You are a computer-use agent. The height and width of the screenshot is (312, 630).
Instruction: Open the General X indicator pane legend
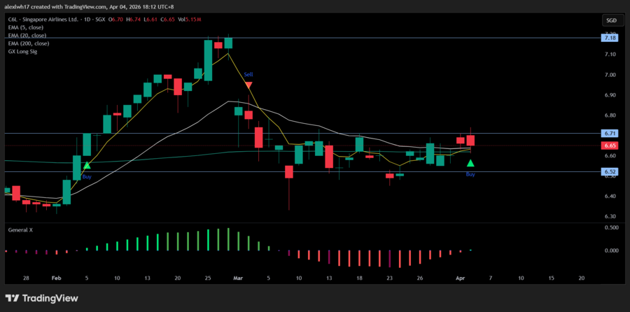(22, 229)
